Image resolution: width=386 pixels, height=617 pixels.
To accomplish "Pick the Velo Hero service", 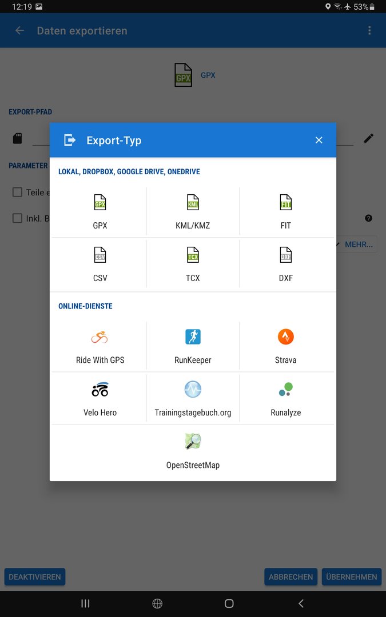I will [x=100, y=399].
